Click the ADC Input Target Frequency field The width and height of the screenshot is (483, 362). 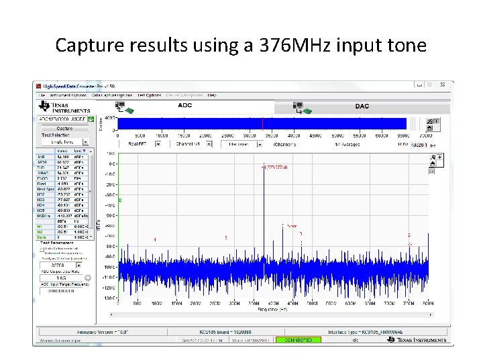[x=61, y=291]
